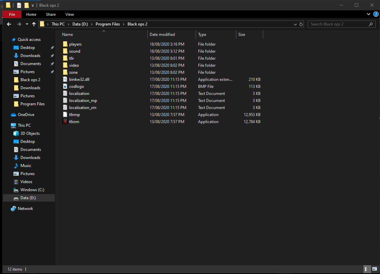Select the localization_mp file
The width and height of the screenshot is (380, 274).
tap(83, 101)
